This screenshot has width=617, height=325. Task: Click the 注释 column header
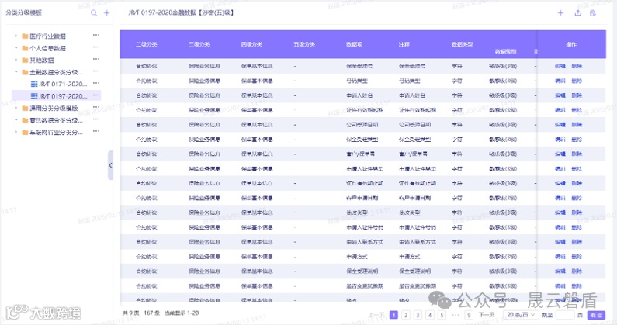click(404, 44)
